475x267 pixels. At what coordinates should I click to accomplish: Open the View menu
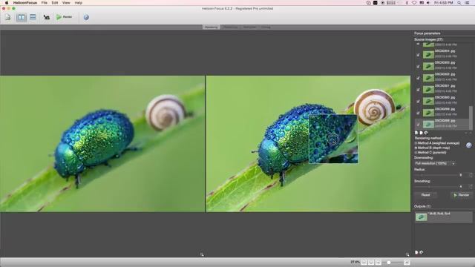pyautogui.click(x=66, y=3)
